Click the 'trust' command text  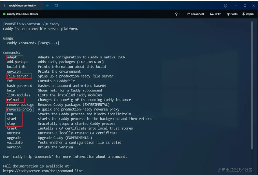[x=12, y=128]
